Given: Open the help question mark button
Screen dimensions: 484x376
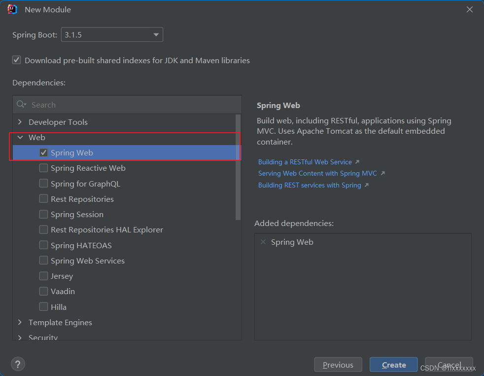Looking at the screenshot, I should pos(18,364).
